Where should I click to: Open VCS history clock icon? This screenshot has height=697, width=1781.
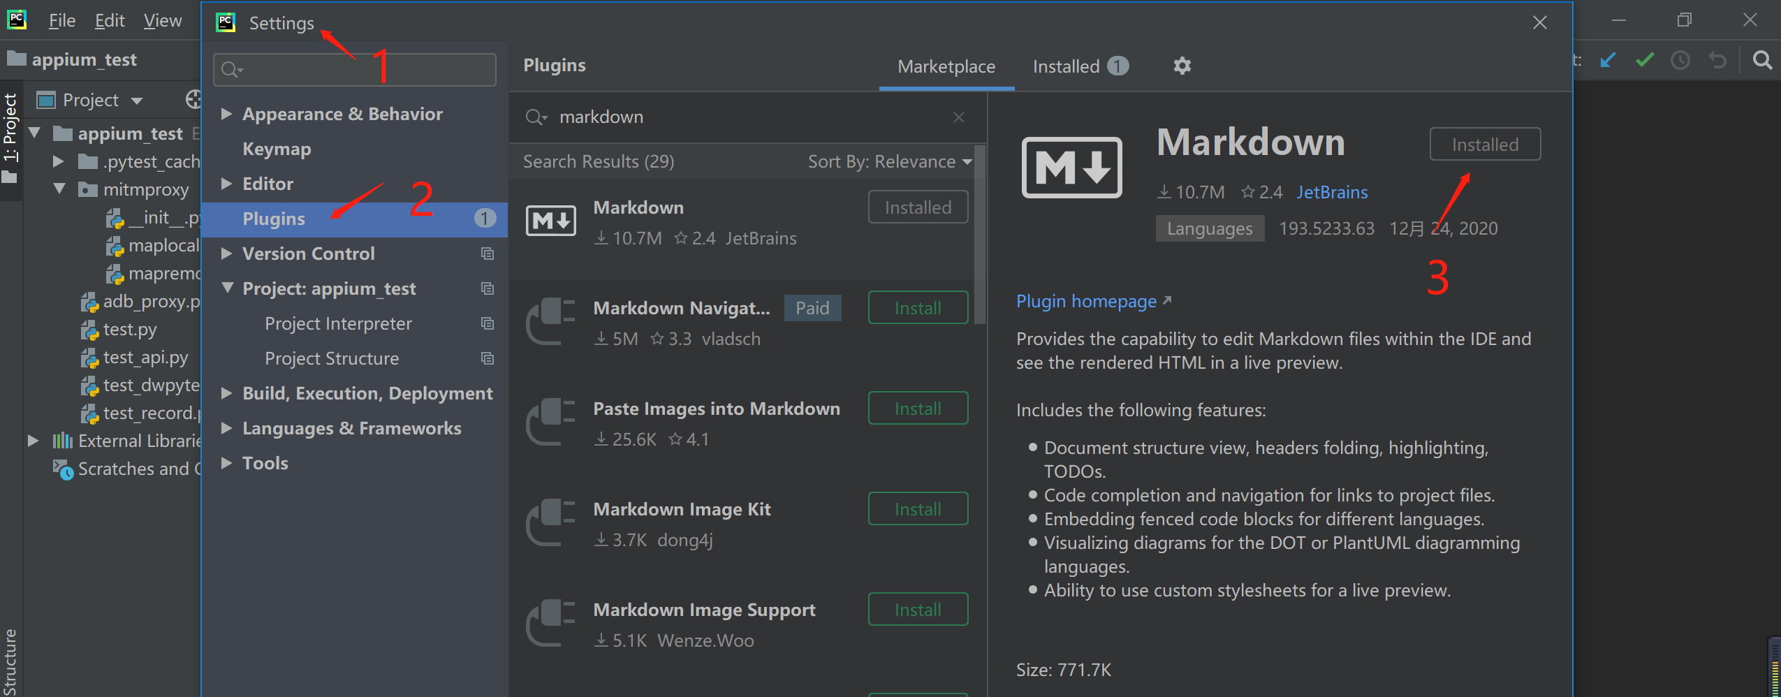[1680, 61]
